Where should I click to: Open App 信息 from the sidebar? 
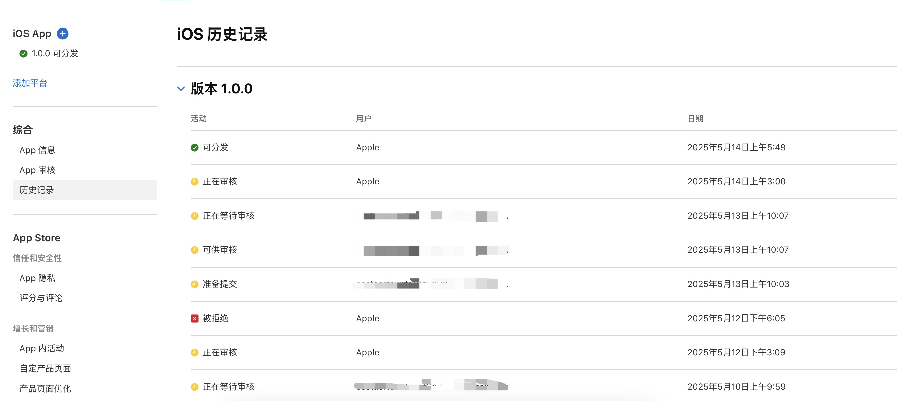[x=38, y=150]
